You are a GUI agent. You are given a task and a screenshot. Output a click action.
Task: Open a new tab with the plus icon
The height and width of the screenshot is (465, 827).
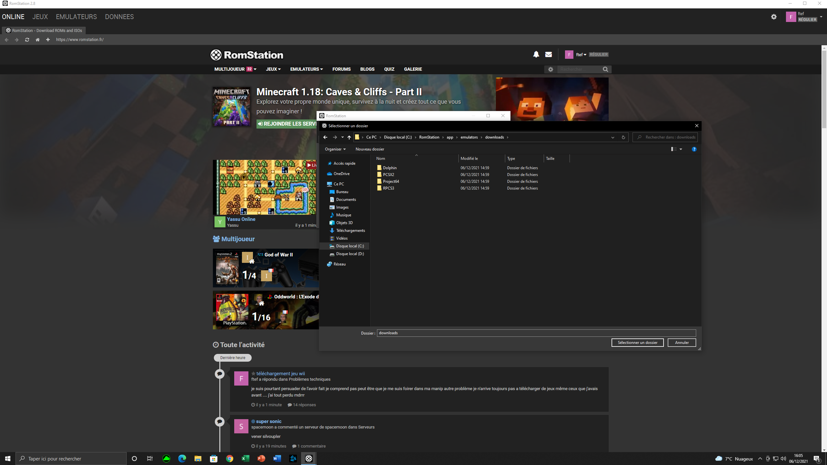48,40
